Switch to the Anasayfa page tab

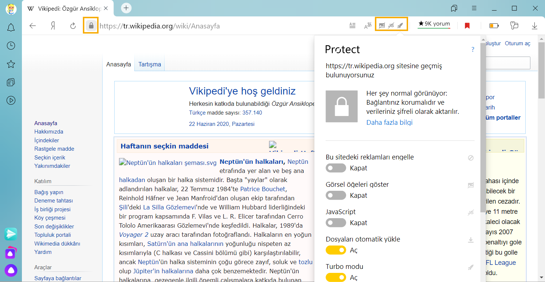point(119,64)
